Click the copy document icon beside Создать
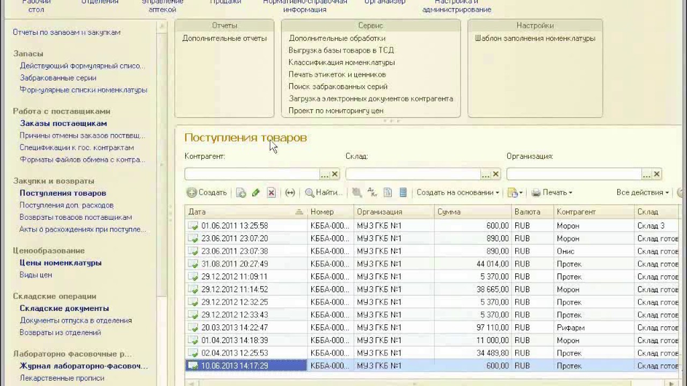 (241, 193)
